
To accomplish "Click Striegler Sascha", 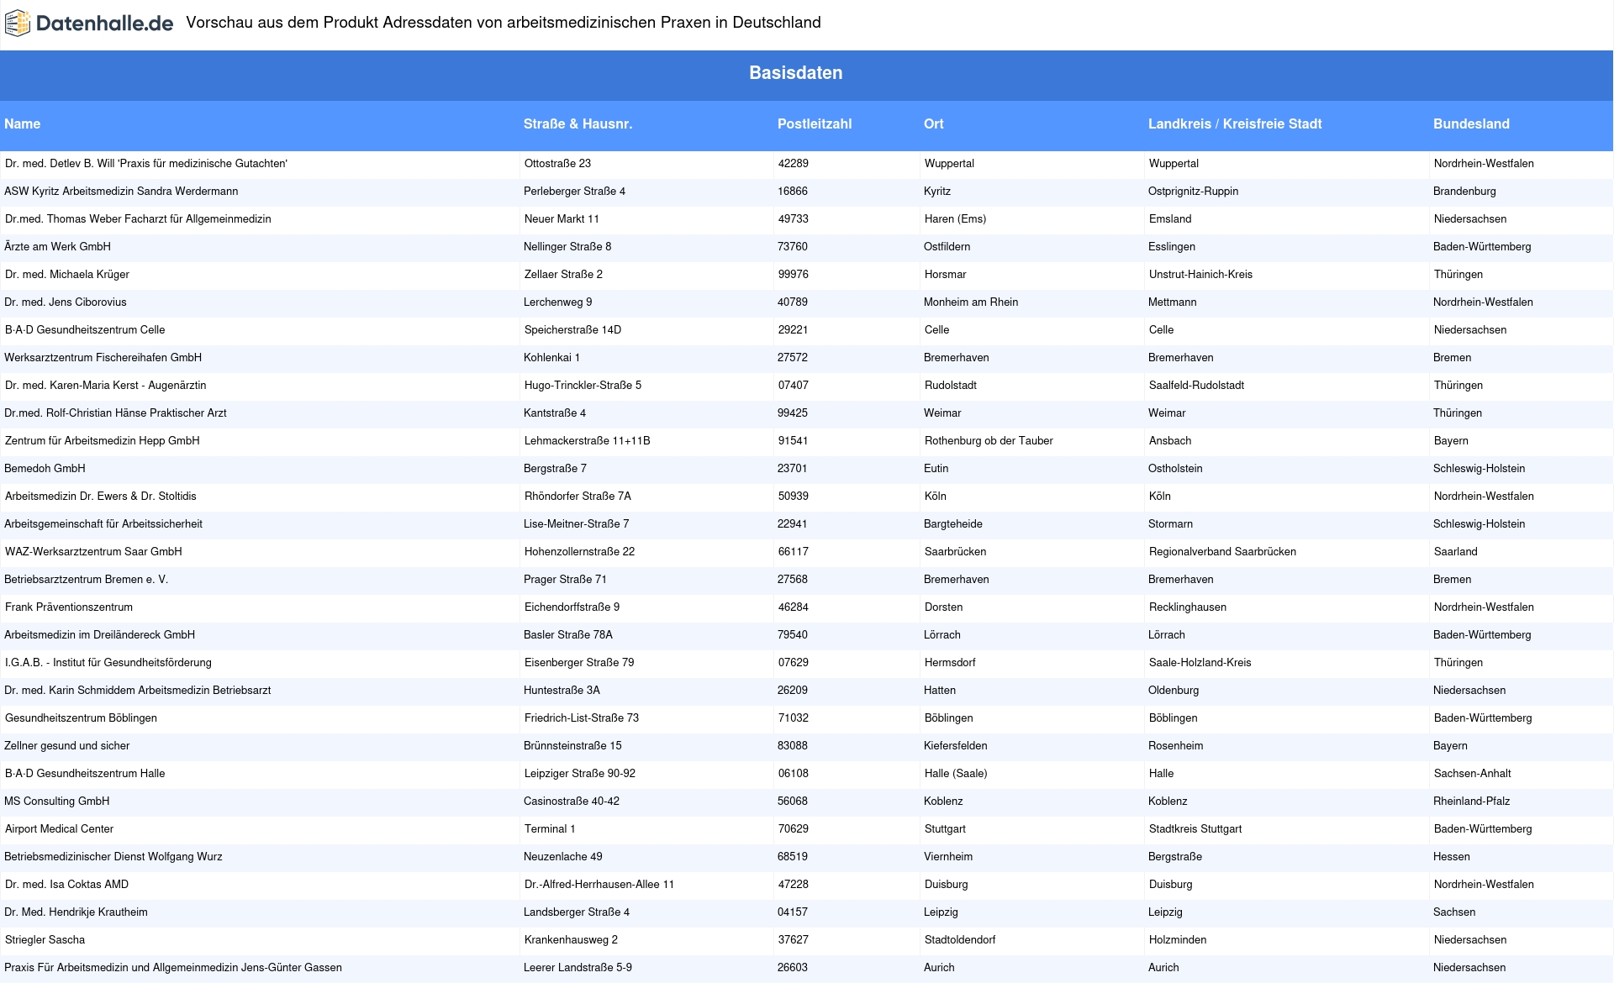I will (x=45, y=940).
